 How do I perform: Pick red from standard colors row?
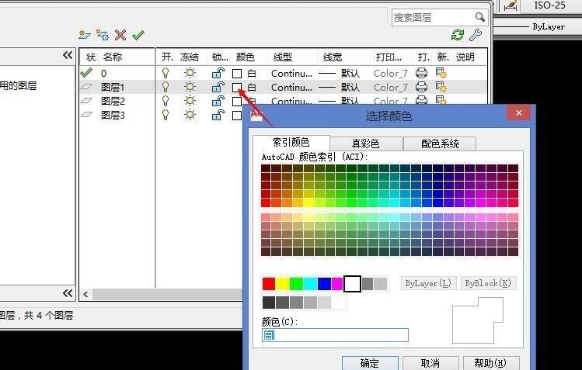click(x=269, y=284)
